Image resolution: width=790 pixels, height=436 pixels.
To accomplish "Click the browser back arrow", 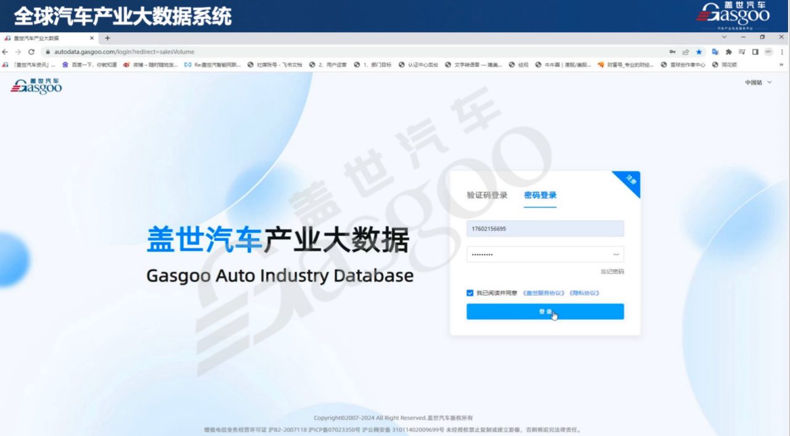I will pos(6,52).
